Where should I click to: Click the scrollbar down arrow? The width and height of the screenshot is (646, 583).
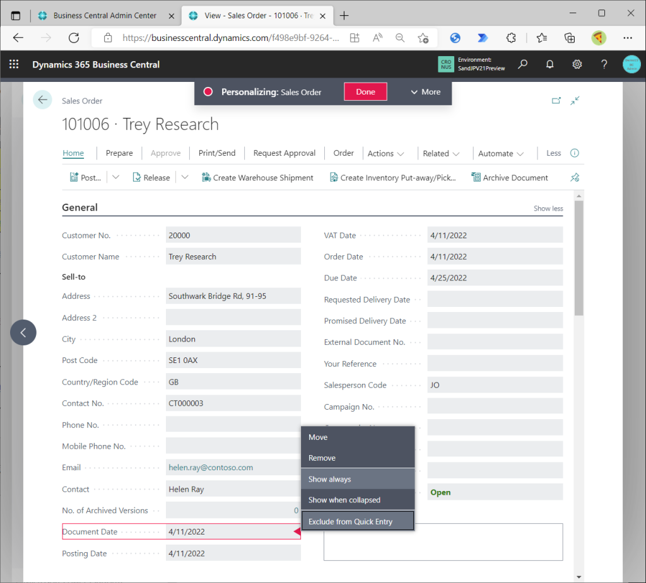point(579,577)
